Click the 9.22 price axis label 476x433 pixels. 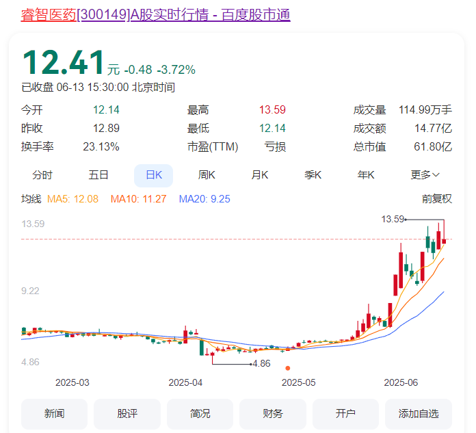tap(30, 291)
